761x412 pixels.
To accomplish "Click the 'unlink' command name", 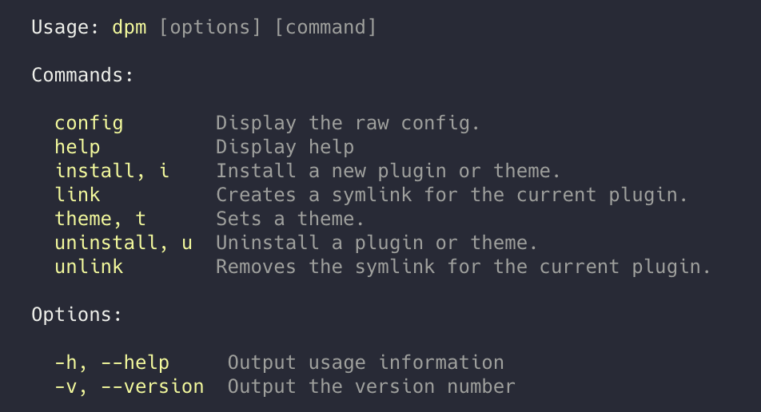I will [89, 267].
